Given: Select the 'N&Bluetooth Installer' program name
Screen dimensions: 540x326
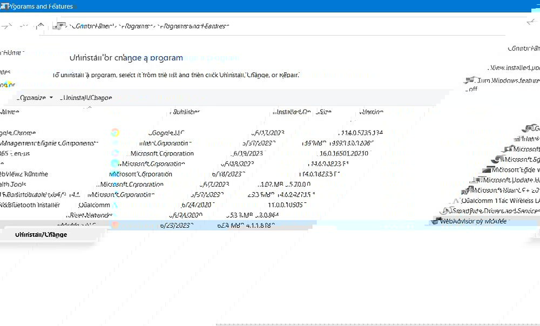Looking at the screenshot, I should pos(30,205).
